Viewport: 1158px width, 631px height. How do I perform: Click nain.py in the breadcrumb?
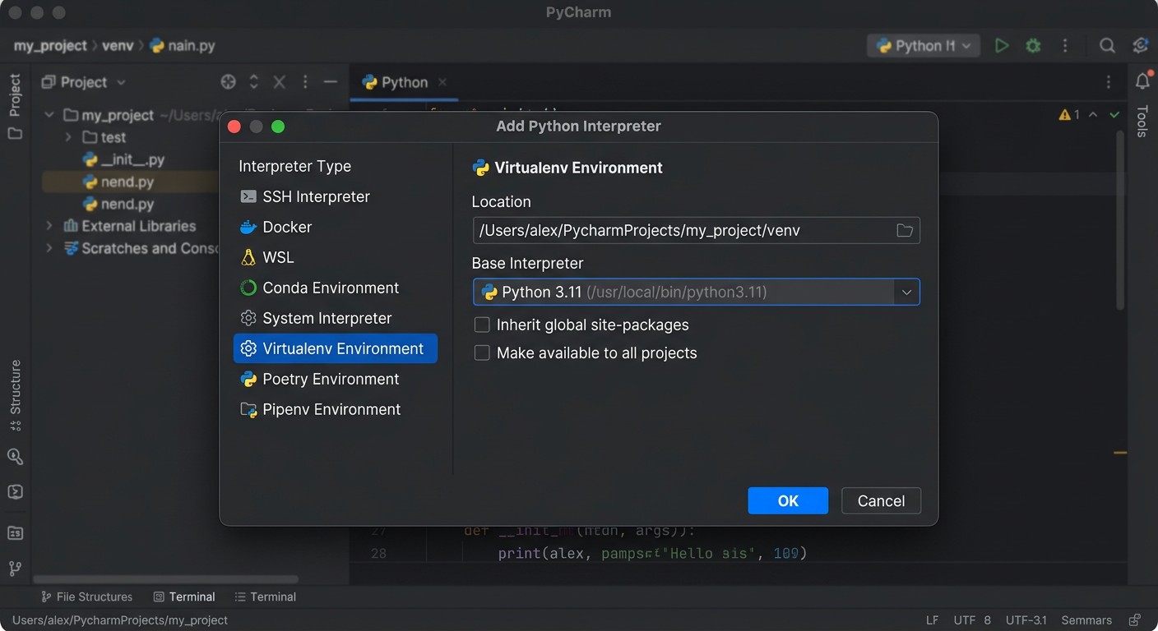pos(183,46)
